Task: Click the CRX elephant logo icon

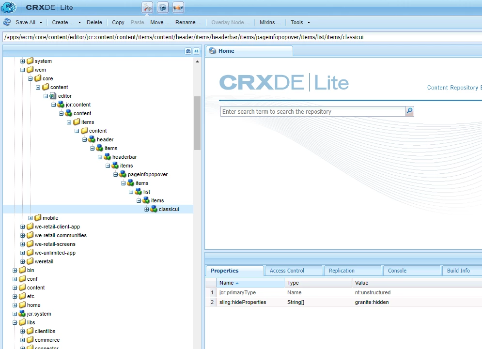Action: (9, 7)
